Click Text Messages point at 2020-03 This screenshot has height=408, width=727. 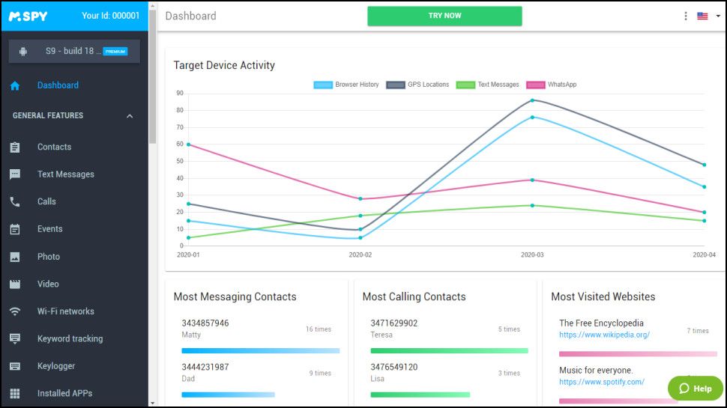(x=532, y=206)
